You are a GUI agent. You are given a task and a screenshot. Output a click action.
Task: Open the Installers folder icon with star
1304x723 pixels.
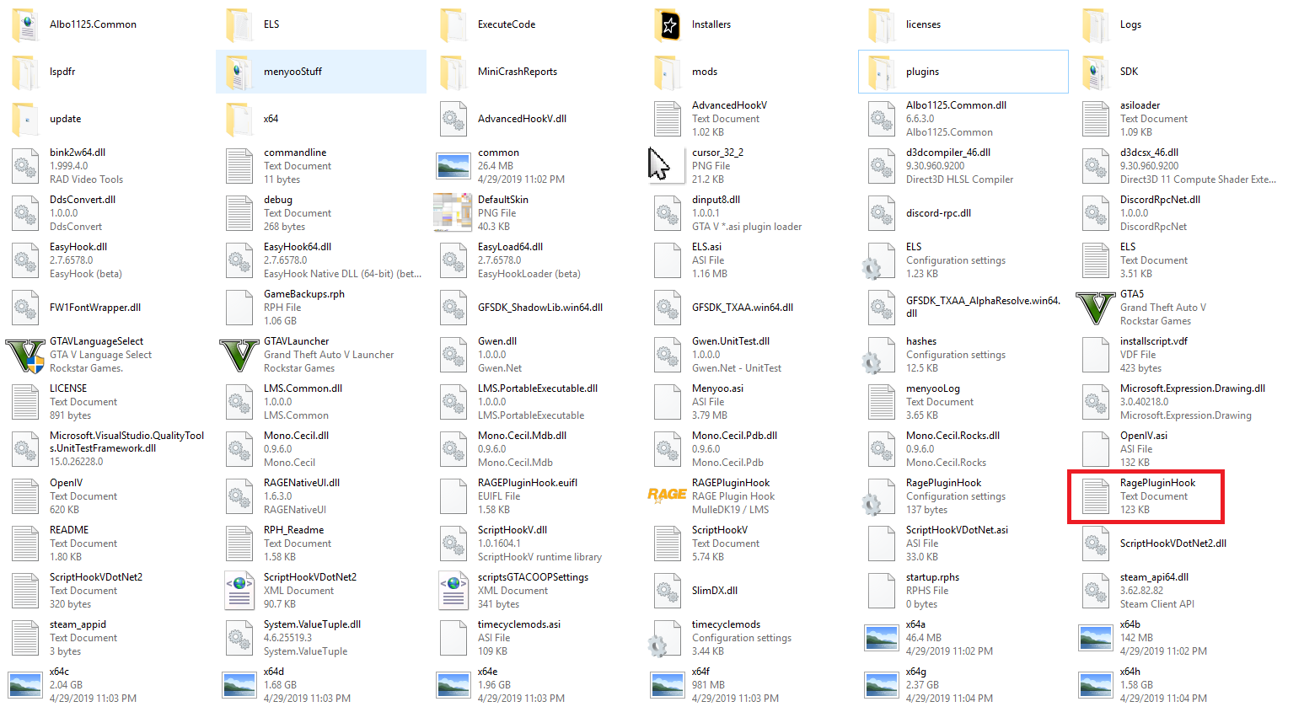(x=668, y=24)
